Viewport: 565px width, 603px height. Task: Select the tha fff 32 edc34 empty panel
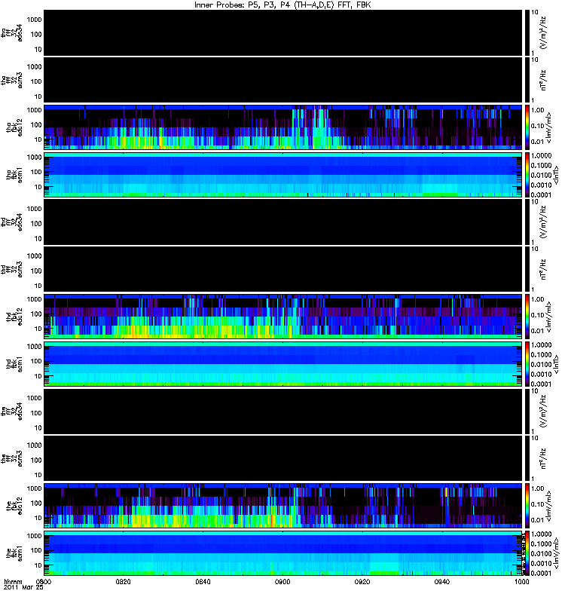[283, 32]
